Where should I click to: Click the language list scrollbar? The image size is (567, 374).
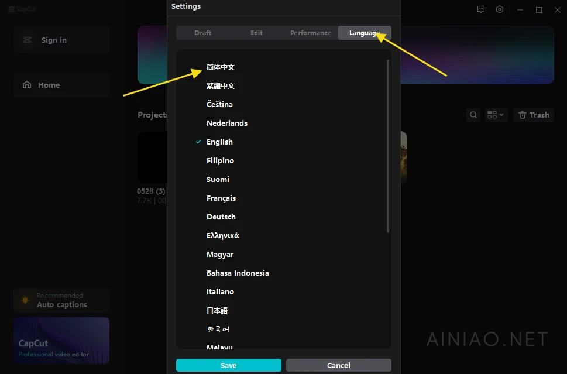pyautogui.click(x=388, y=146)
